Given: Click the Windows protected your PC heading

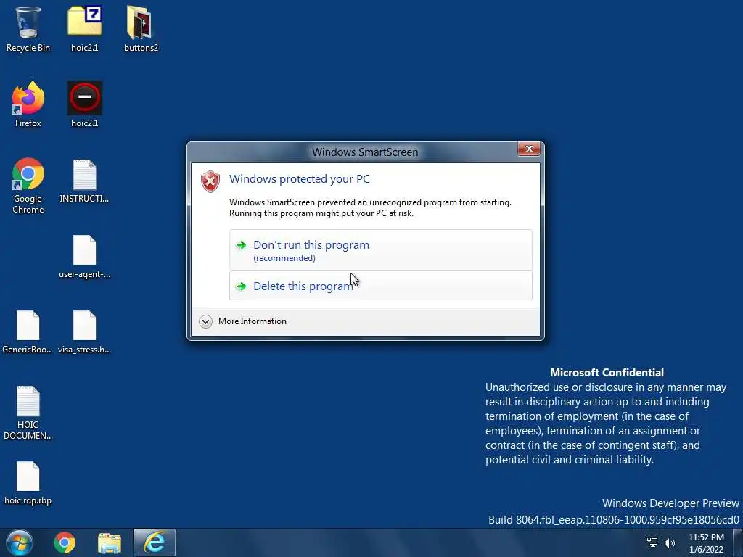Looking at the screenshot, I should click(x=300, y=179).
